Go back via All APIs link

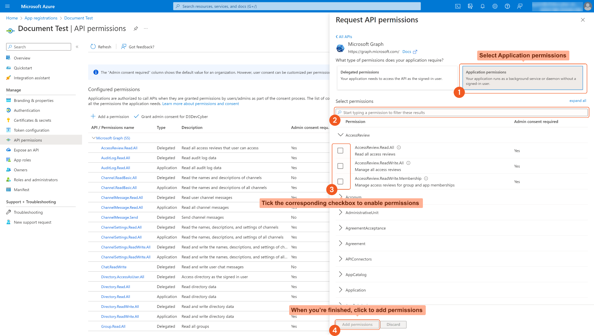(344, 37)
